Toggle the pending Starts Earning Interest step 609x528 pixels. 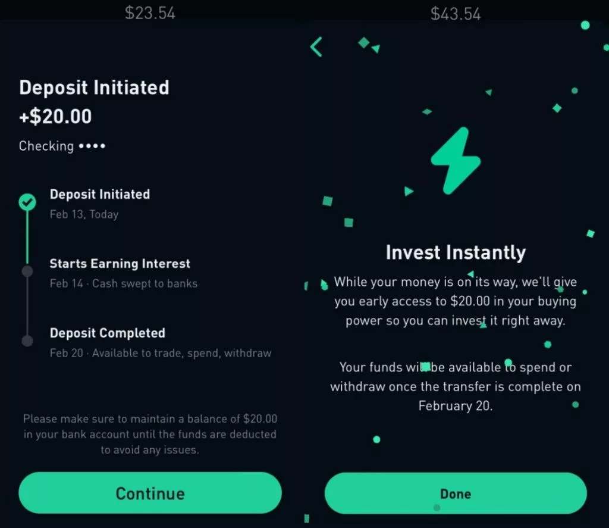pyautogui.click(x=27, y=271)
